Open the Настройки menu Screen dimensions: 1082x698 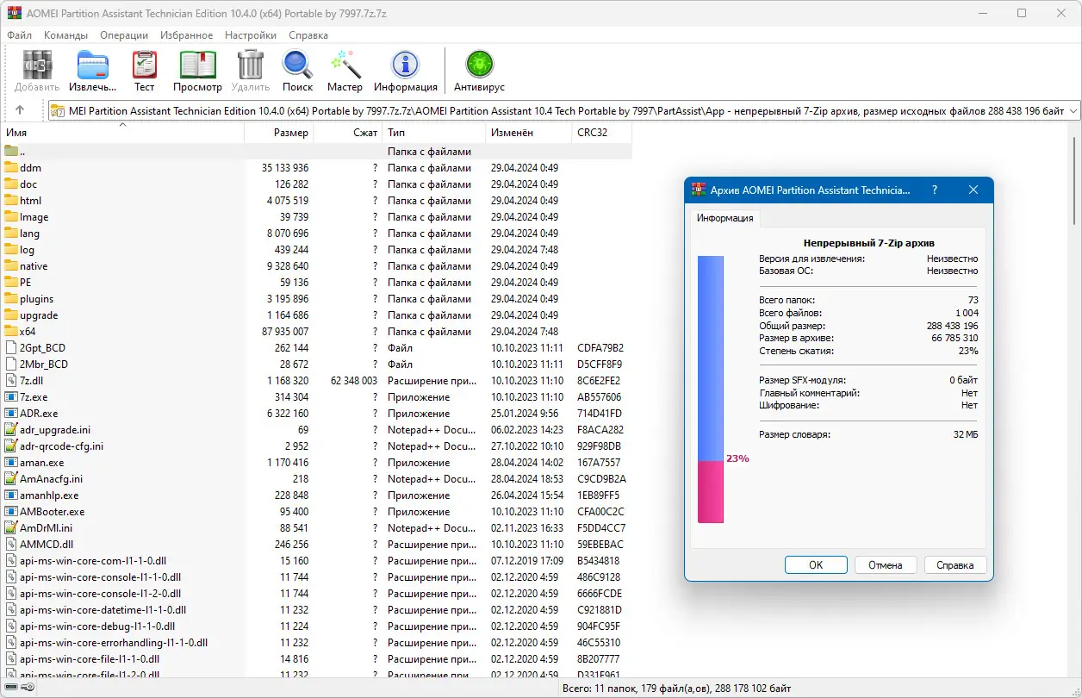click(x=251, y=35)
